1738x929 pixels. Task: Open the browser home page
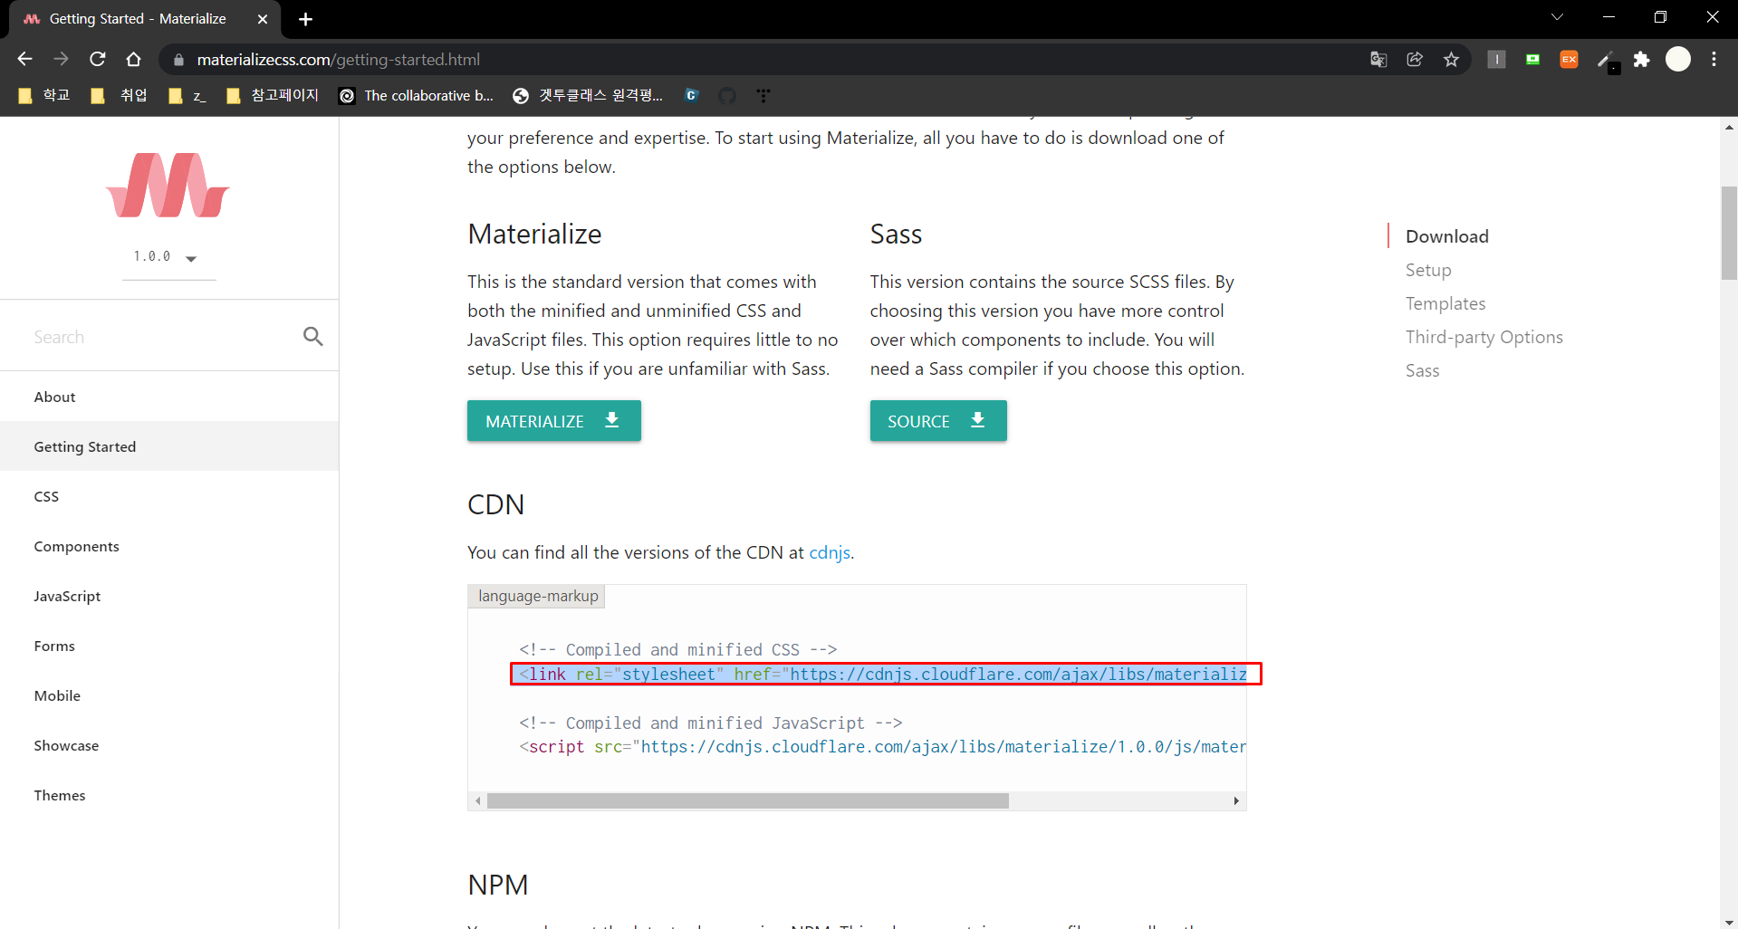click(134, 60)
